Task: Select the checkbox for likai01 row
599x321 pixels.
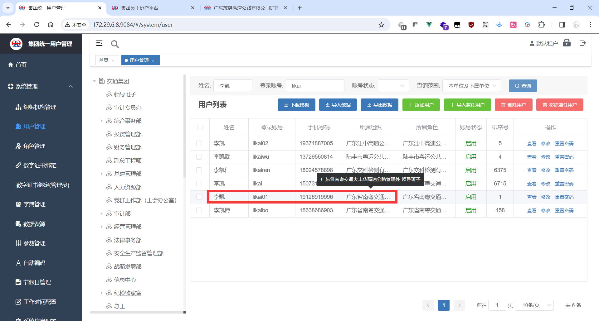Action: [x=199, y=197]
